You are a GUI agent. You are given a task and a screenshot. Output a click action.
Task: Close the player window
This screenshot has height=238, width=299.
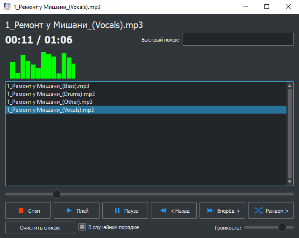click(x=288, y=7)
